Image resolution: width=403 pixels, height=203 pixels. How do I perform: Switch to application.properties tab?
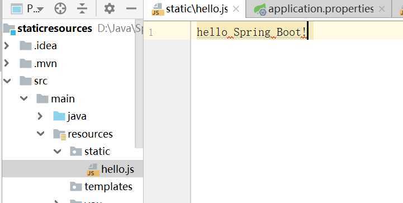pyautogui.click(x=319, y=9)
